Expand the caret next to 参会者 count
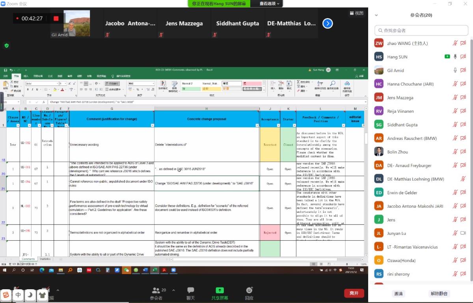The image size is (473, 303). [x=173, y=290]
